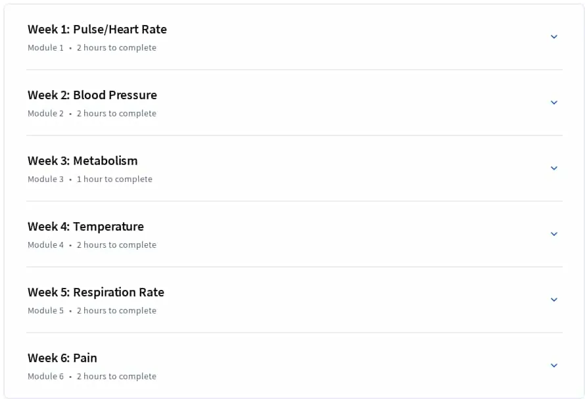Viewport: 585px width, 399px height.
Task: Expand the Week 2 Blood Pressure chevron
Action: (554, 103)
